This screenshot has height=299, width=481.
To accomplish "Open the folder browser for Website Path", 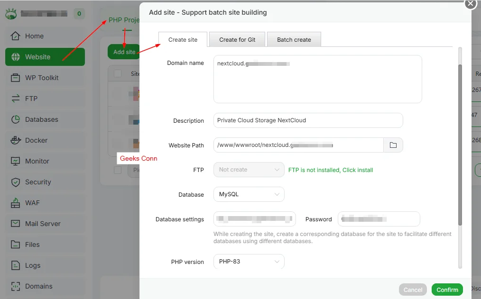I will tap(393, 145).
